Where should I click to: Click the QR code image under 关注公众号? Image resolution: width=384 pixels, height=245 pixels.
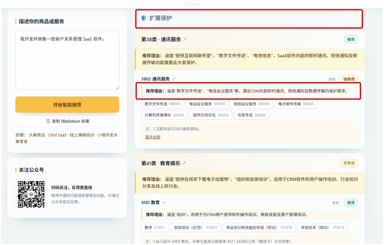(x=31, y=194)
